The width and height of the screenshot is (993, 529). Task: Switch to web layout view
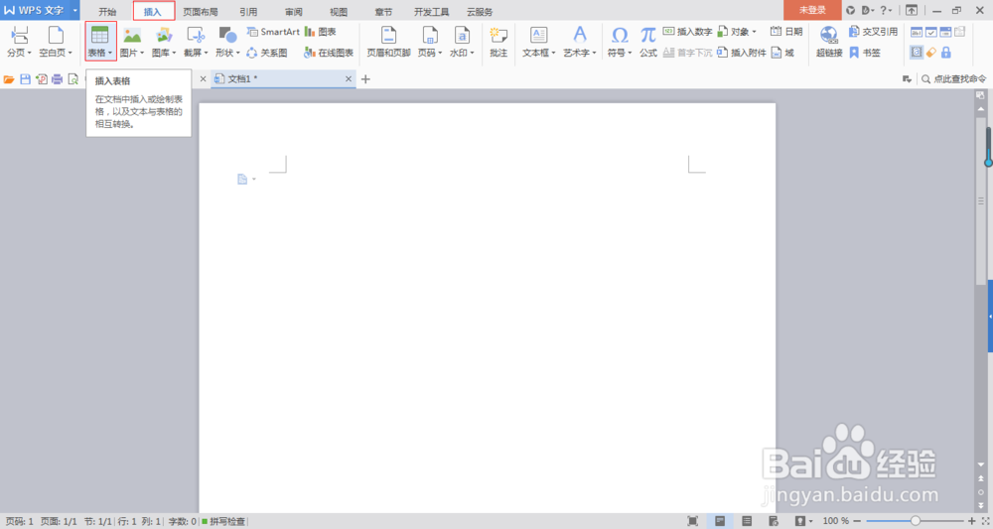(774, 521)
